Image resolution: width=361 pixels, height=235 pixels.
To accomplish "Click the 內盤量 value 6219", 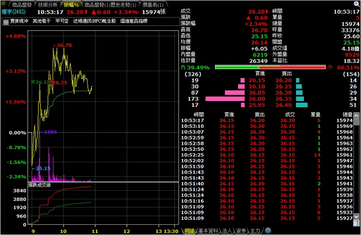I will click(260, 55).
